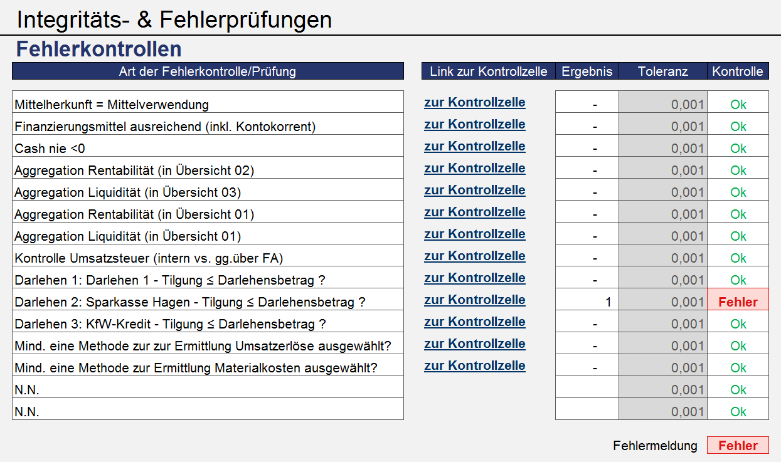The image size is (781, 462).
Task: Follow Kontrollzelle link for Darlehen 3 KfW-Kredit
Action: 475,322
